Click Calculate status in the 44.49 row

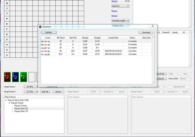(132, 54)
